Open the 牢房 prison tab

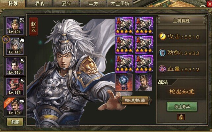93,3
